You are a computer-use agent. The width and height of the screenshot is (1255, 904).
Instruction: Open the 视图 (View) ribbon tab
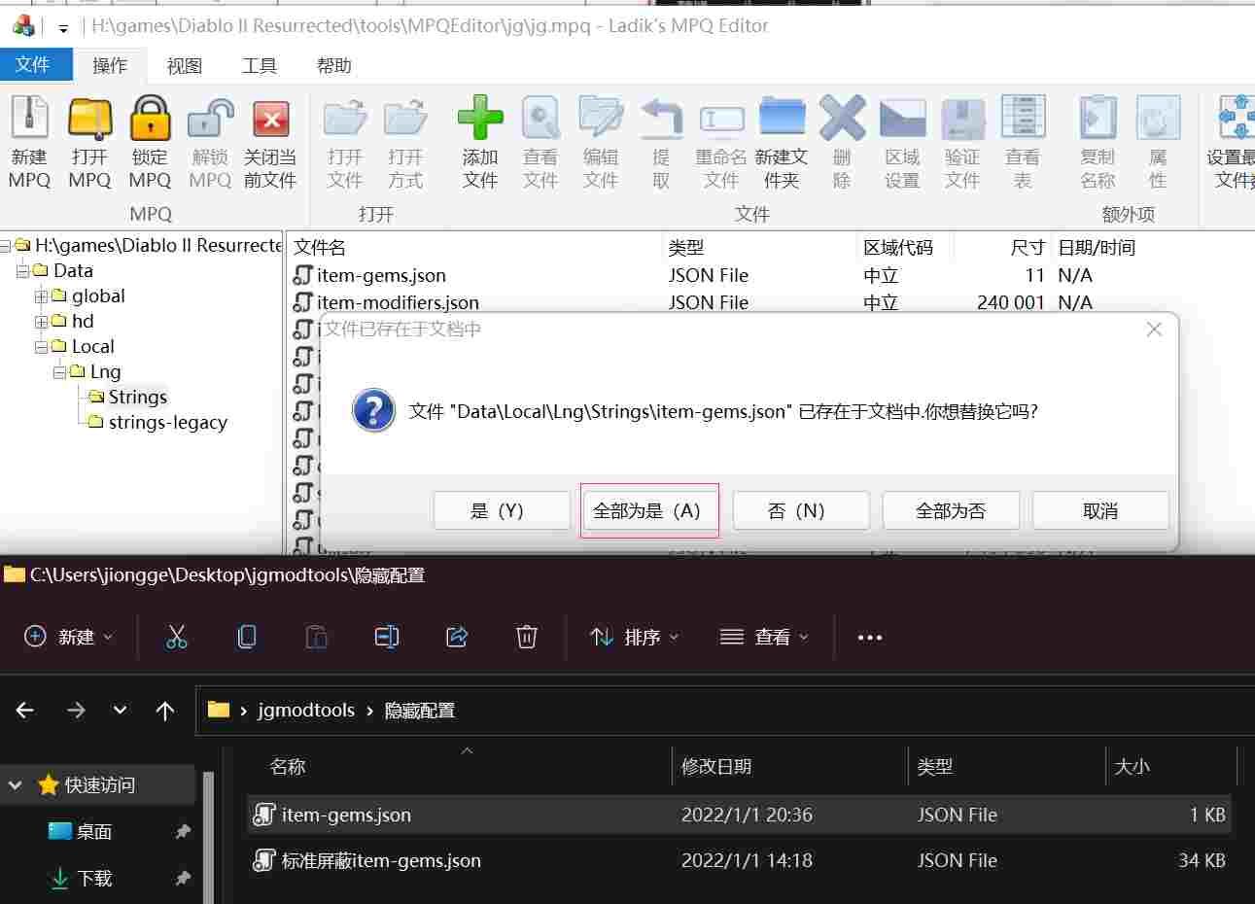(x=185, y=65)
